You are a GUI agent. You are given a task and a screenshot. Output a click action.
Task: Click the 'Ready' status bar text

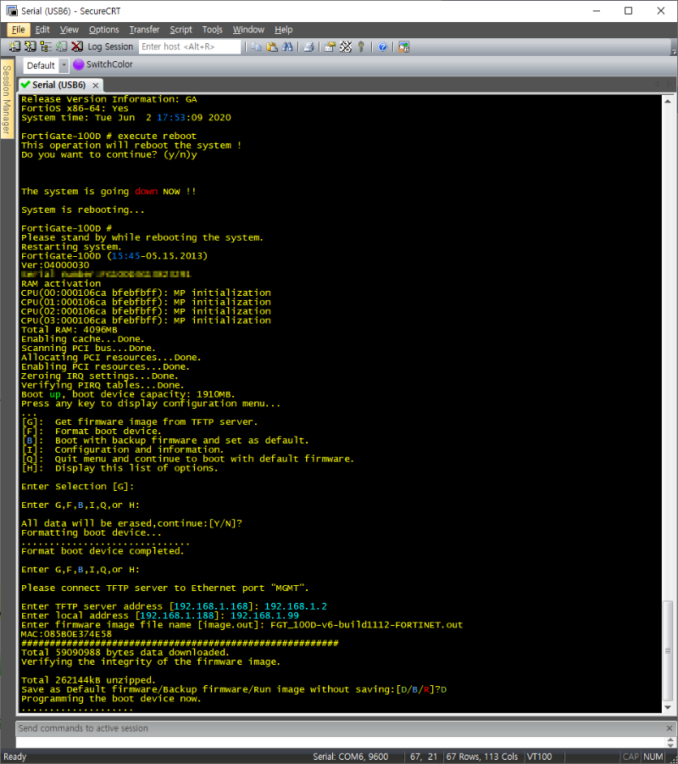click(x=15, y=756)
